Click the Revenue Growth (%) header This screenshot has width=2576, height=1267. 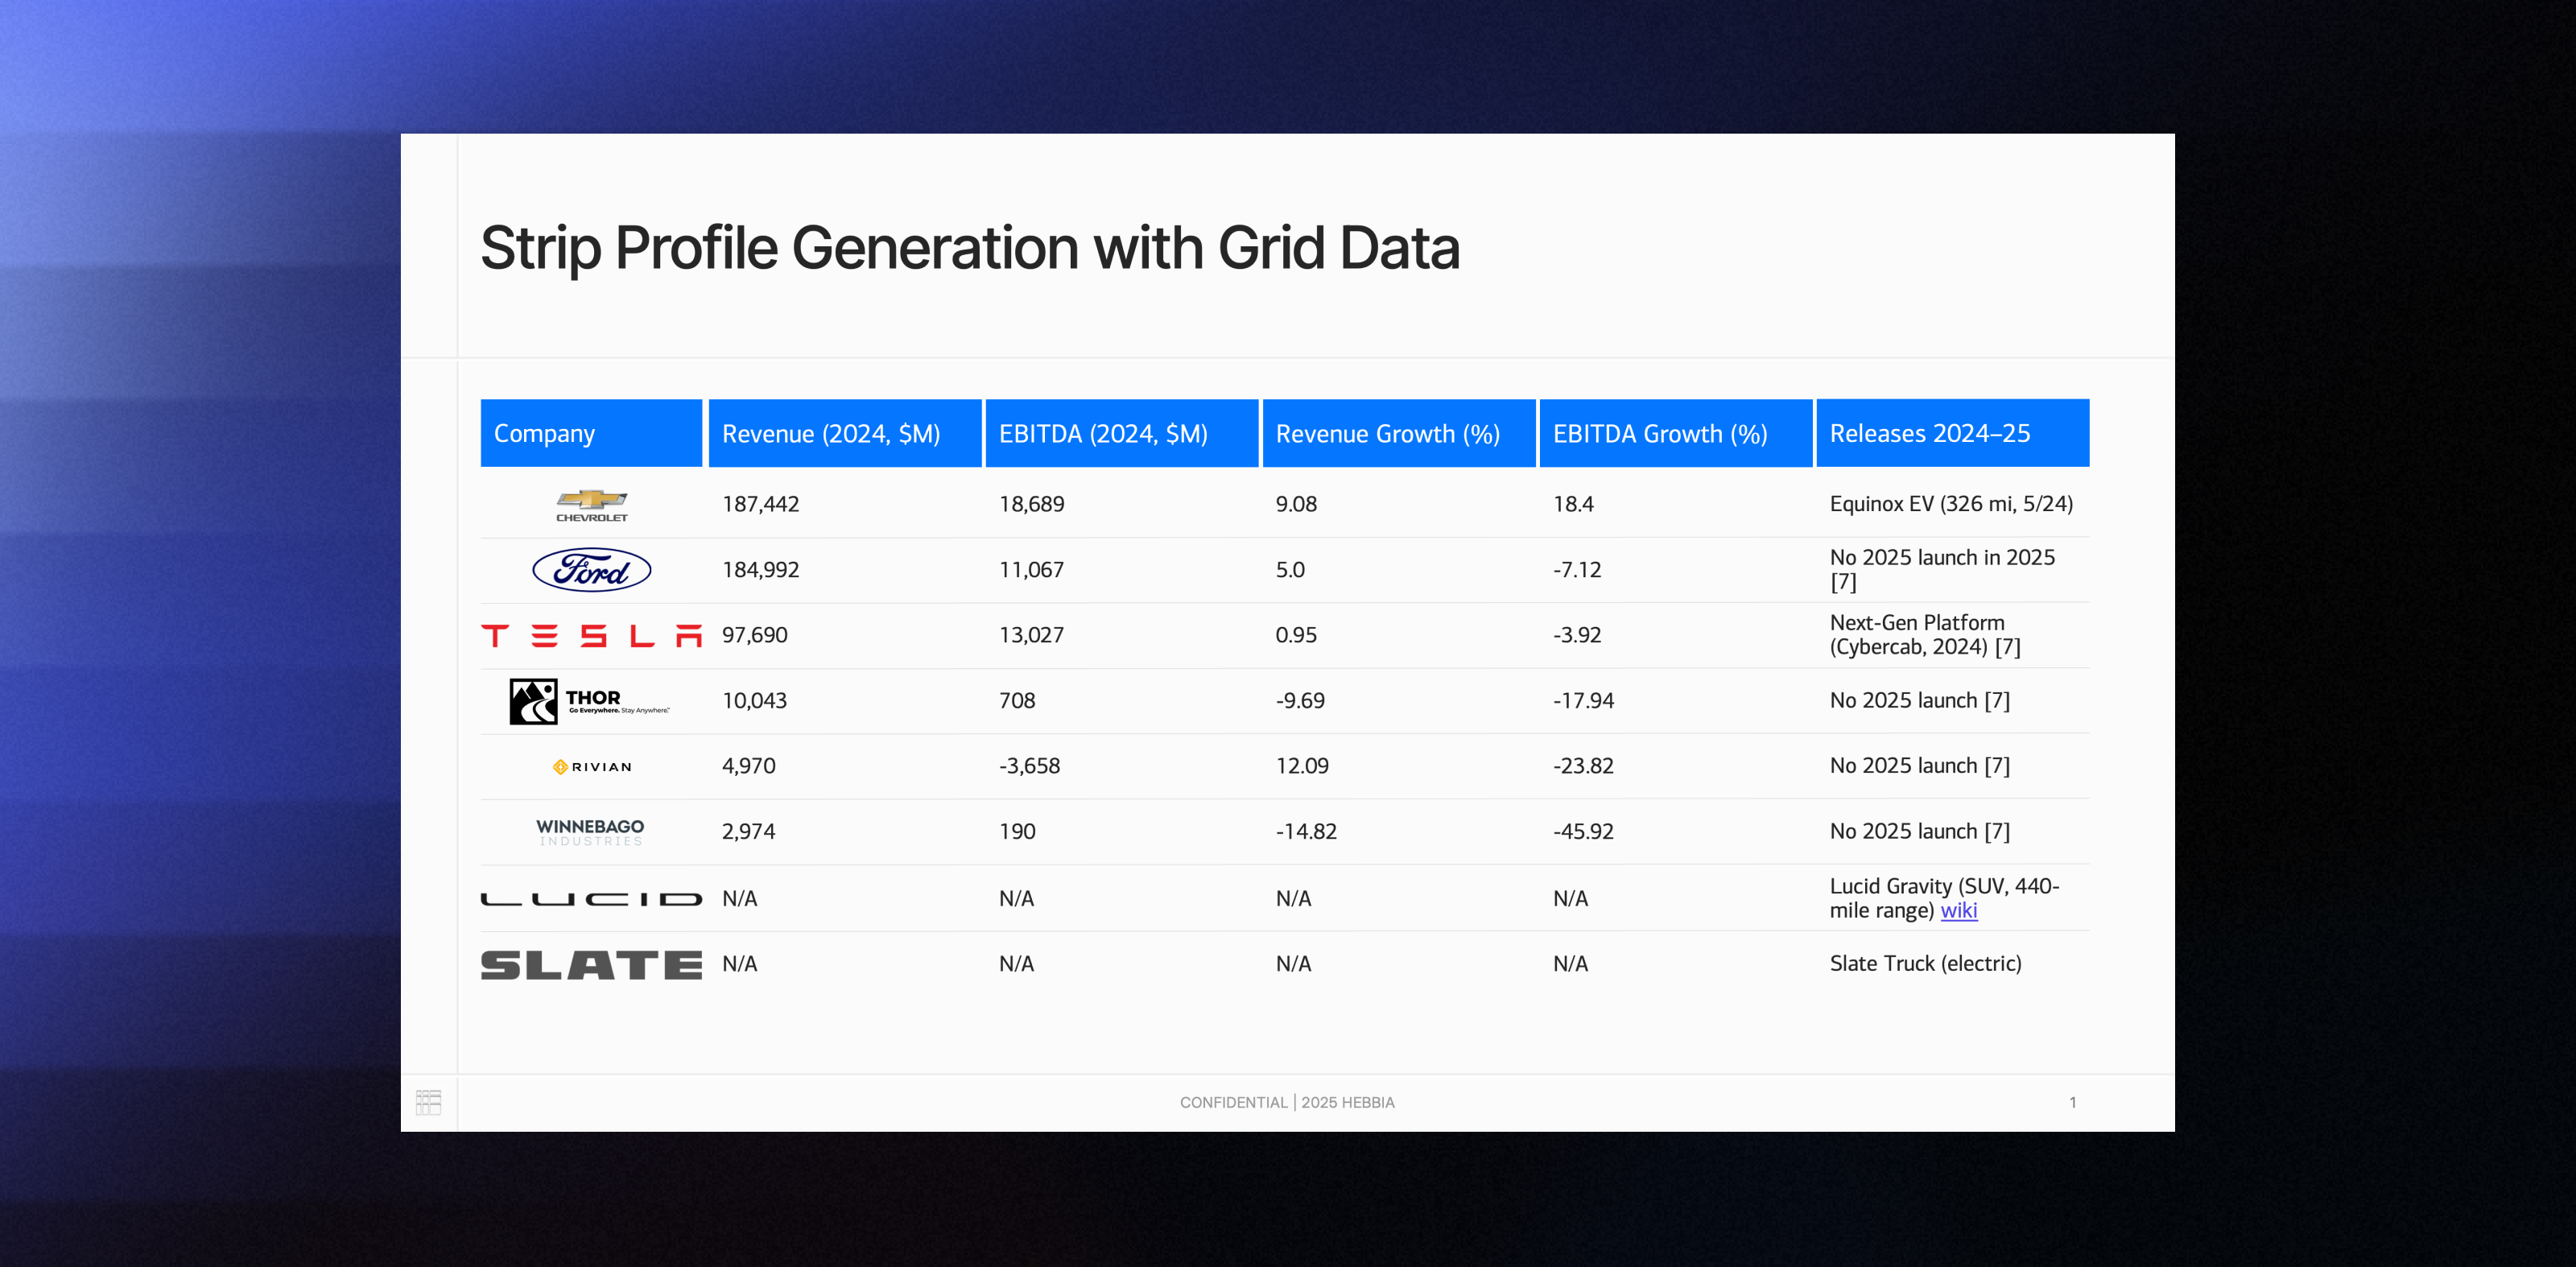click(1398, 433)
